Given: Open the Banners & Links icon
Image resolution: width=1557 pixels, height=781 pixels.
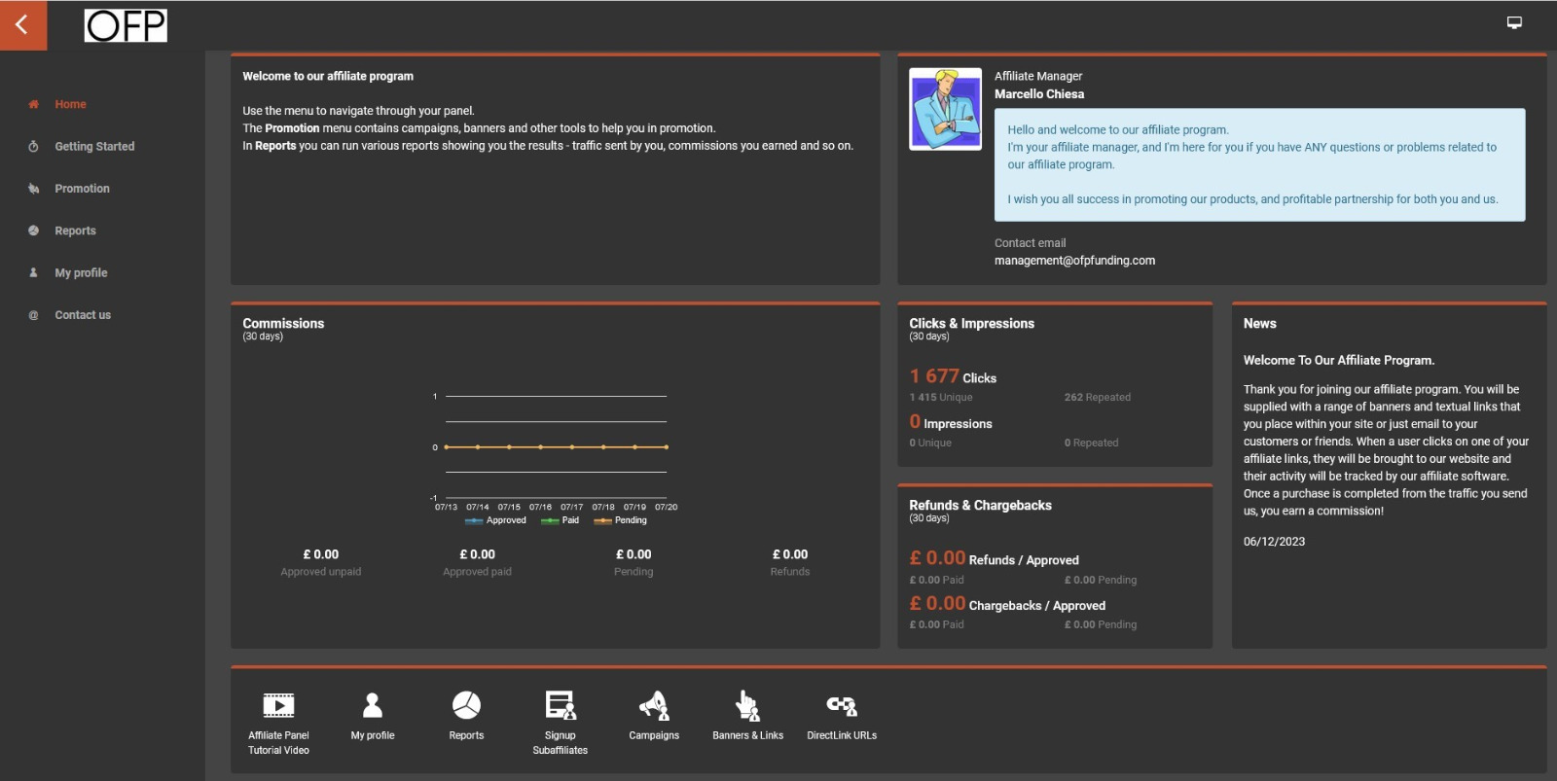Looking at the screenshot, I should (747, 706).
